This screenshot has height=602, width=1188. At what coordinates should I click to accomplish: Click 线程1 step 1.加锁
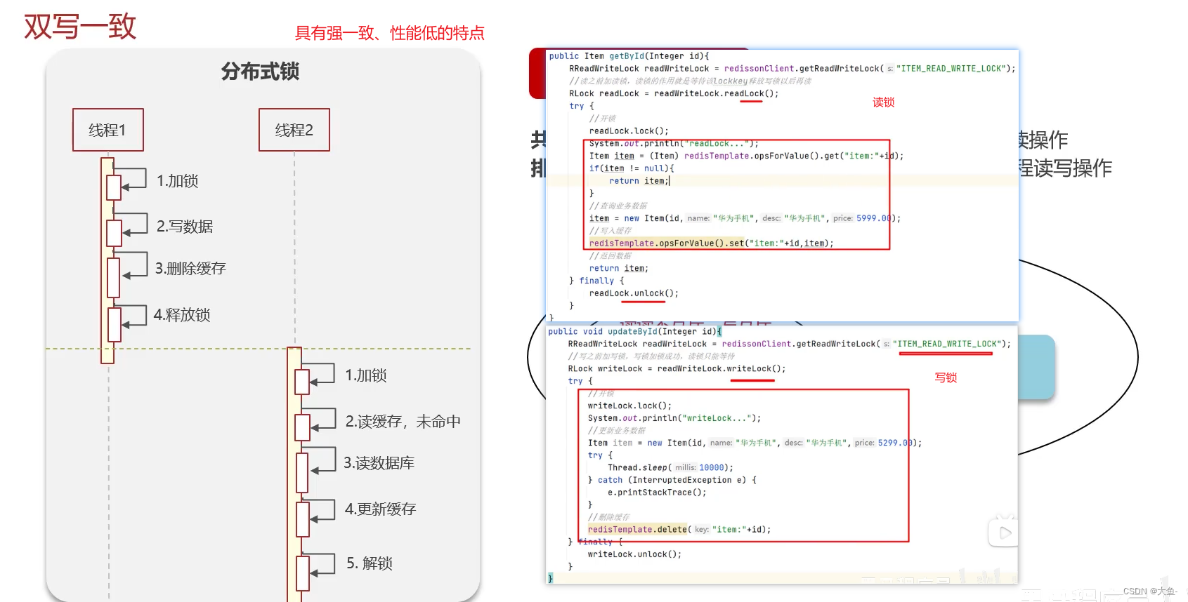[177, 181]
